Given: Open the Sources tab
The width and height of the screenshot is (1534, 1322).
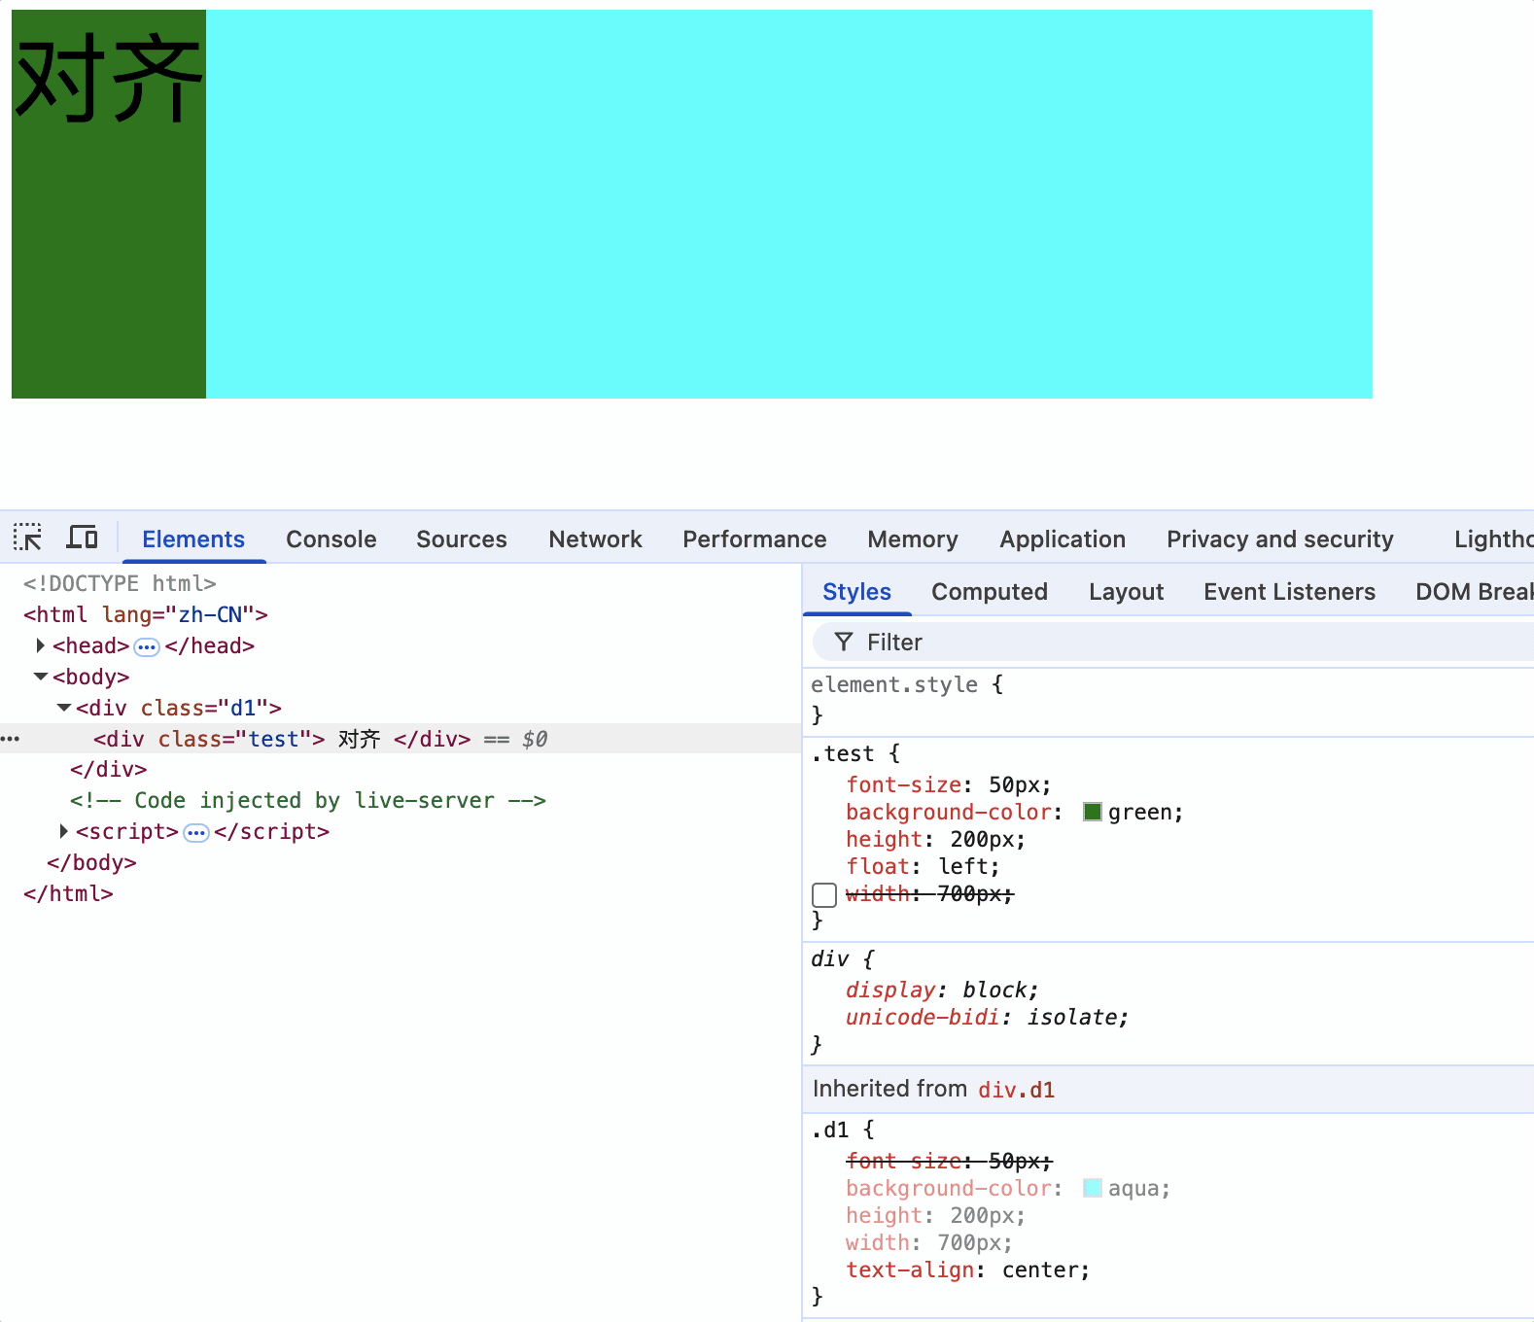Looking at the screenshot, I should 462,539.
